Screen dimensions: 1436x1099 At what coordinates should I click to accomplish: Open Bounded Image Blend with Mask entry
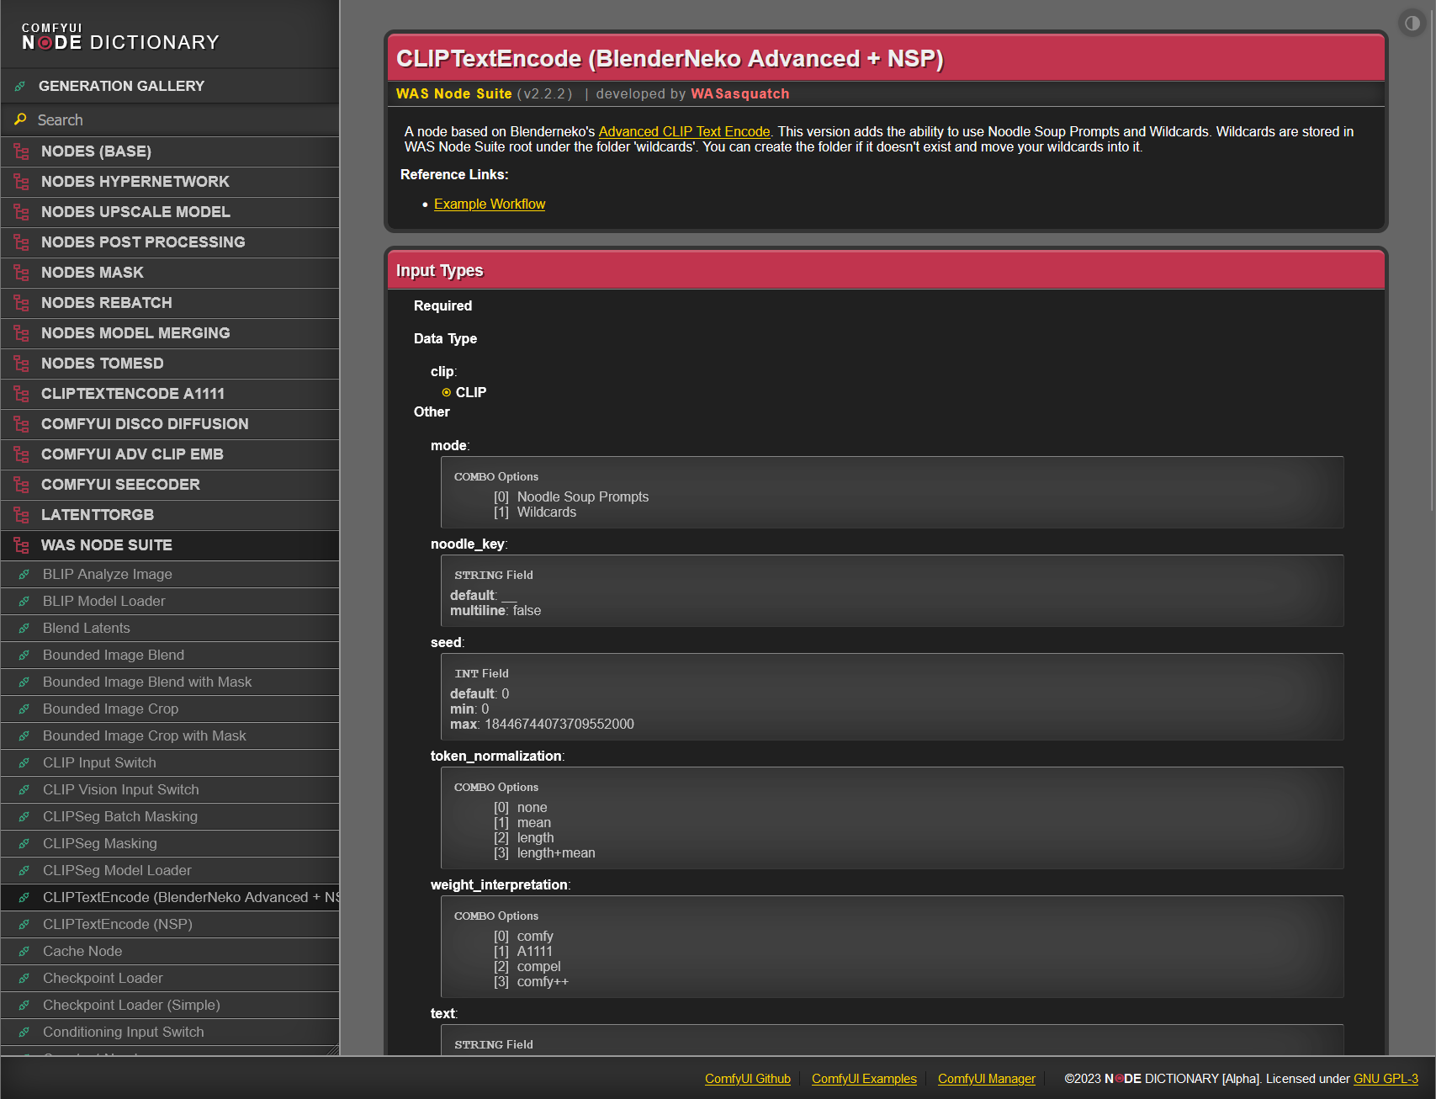170,682
